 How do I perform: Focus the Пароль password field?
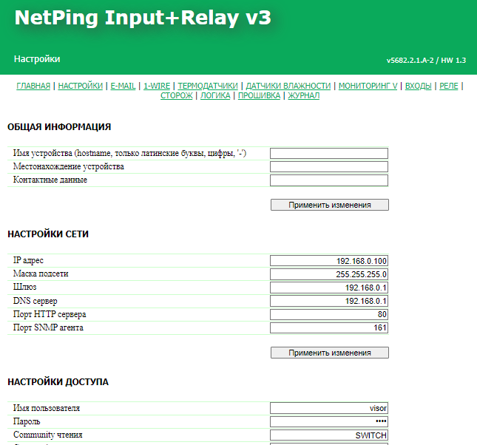tap(328, 421)
